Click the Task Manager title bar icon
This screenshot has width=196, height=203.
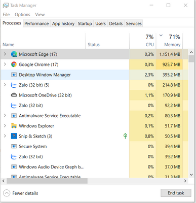click(x=6, y=6)
